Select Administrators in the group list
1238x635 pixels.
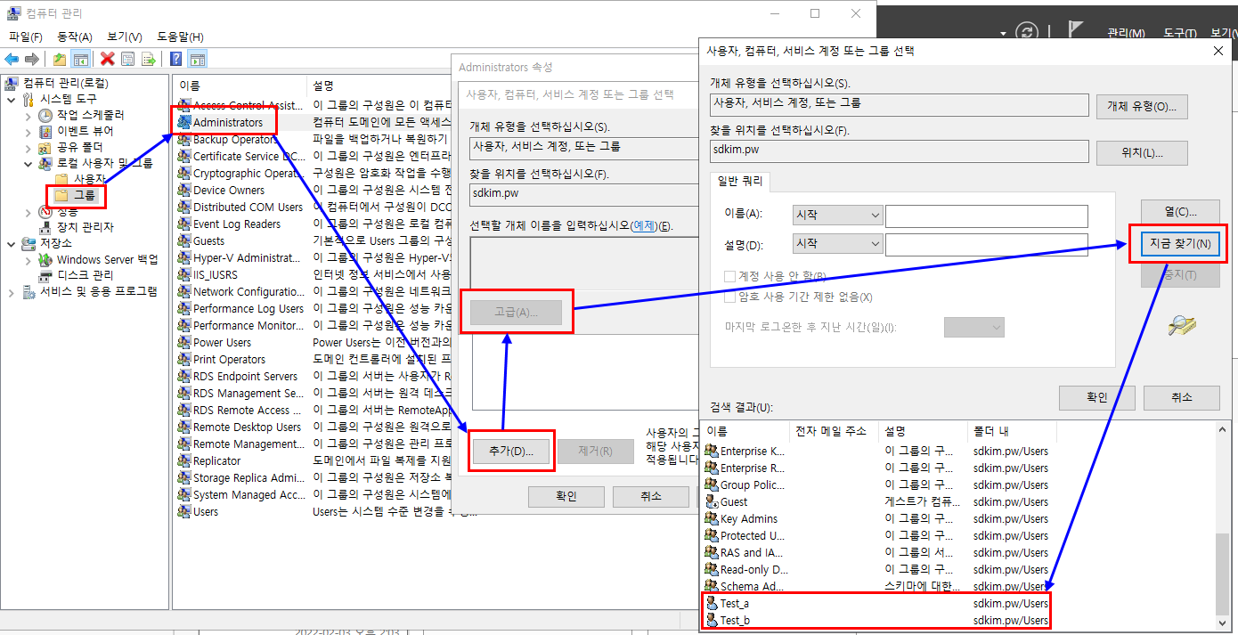[x=228, y=122]
